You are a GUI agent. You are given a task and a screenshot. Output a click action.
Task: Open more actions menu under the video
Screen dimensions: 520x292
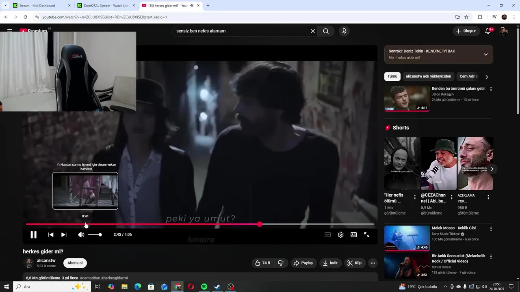pyautogui.click(x=373, y=263)
